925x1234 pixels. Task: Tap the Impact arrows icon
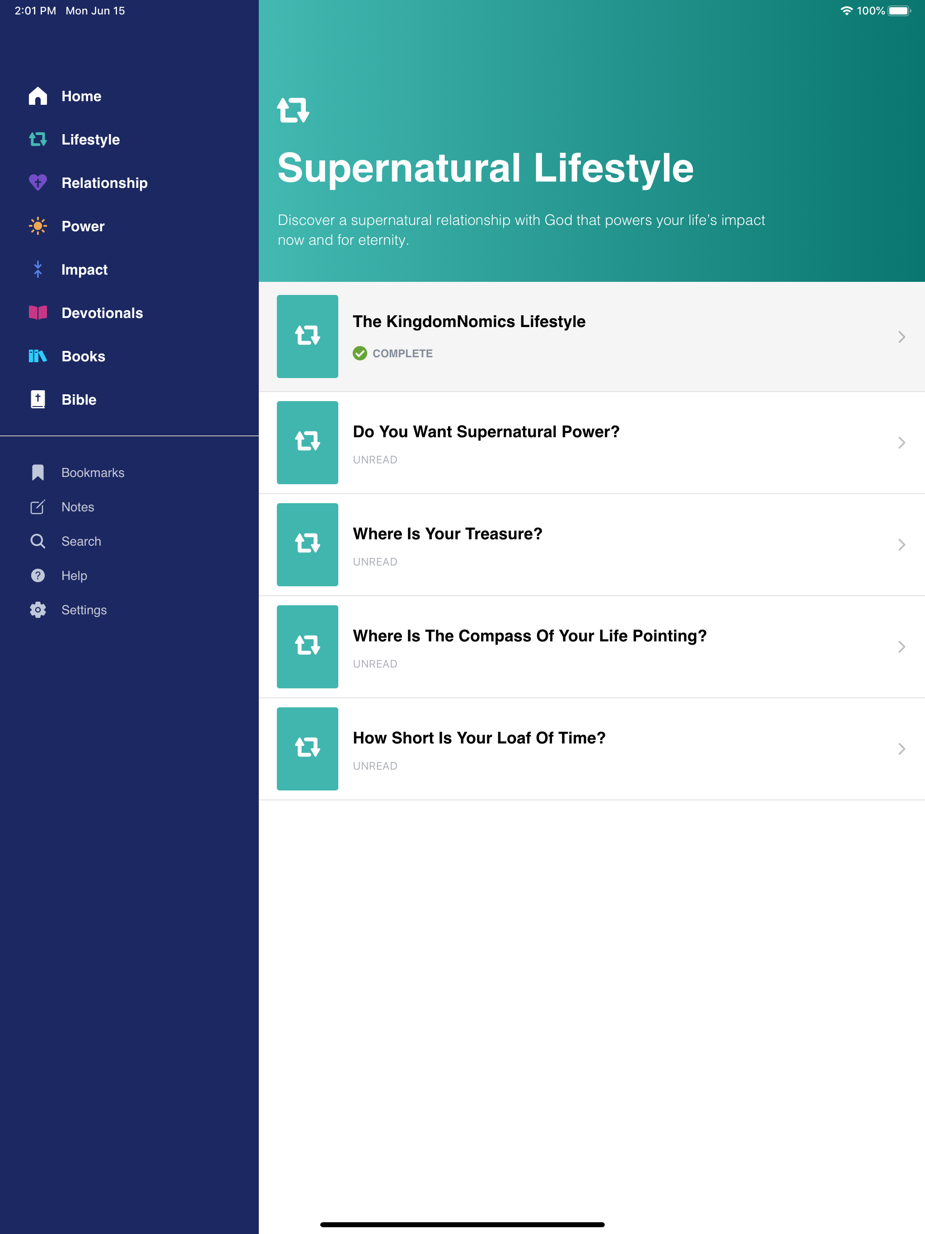click(x=38, y=270)
